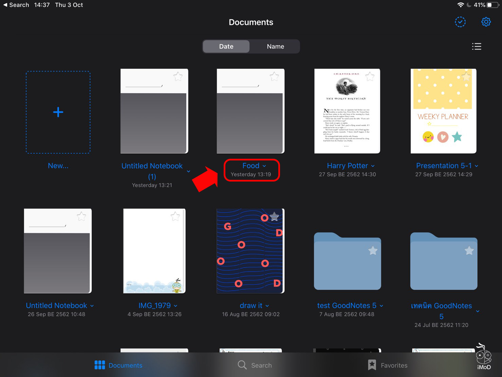This screenshot has width=502, height=377.
Task: Expand the Food document options chevron
Action: [x=264, y=166]
